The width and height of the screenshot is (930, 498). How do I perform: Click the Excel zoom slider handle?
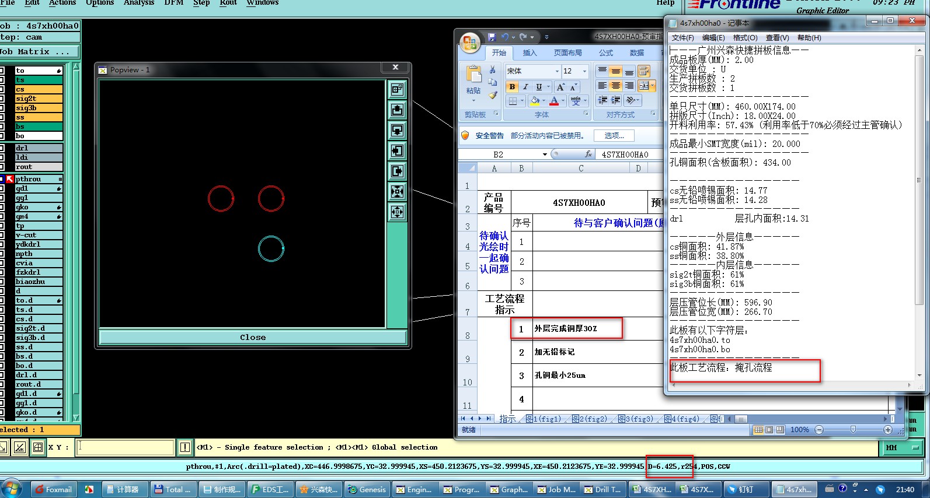853,430
